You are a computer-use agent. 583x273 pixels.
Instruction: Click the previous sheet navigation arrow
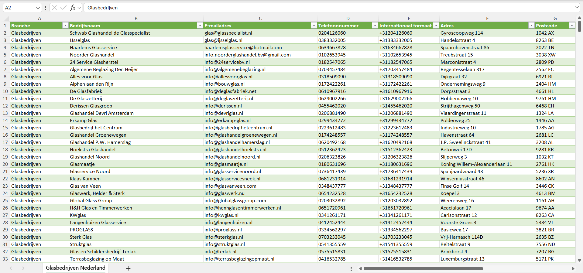pyautogui.click(x=11, y=268)
